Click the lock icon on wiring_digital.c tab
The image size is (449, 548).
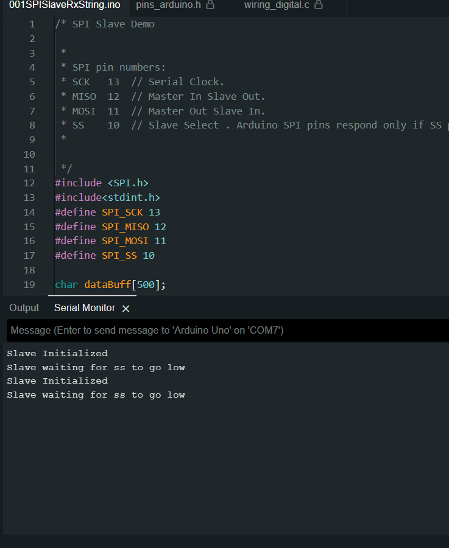[x=319, y=5]
